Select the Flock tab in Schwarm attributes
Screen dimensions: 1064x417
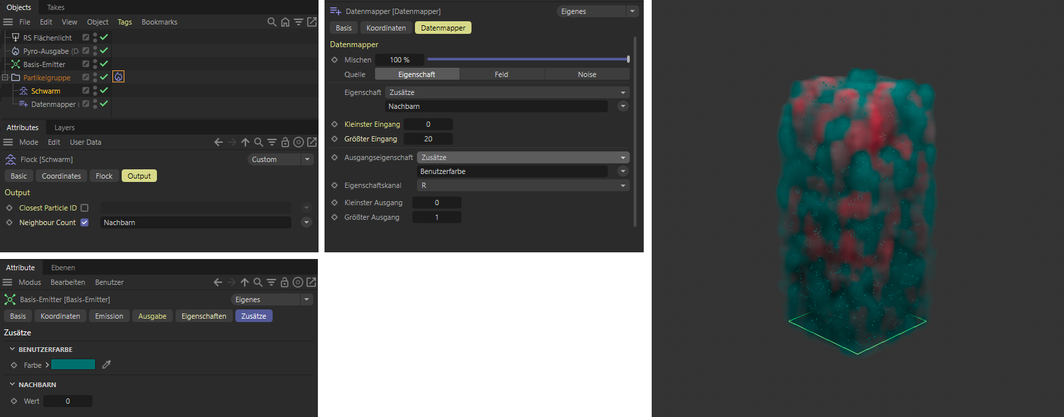click(x=104, y=176)
